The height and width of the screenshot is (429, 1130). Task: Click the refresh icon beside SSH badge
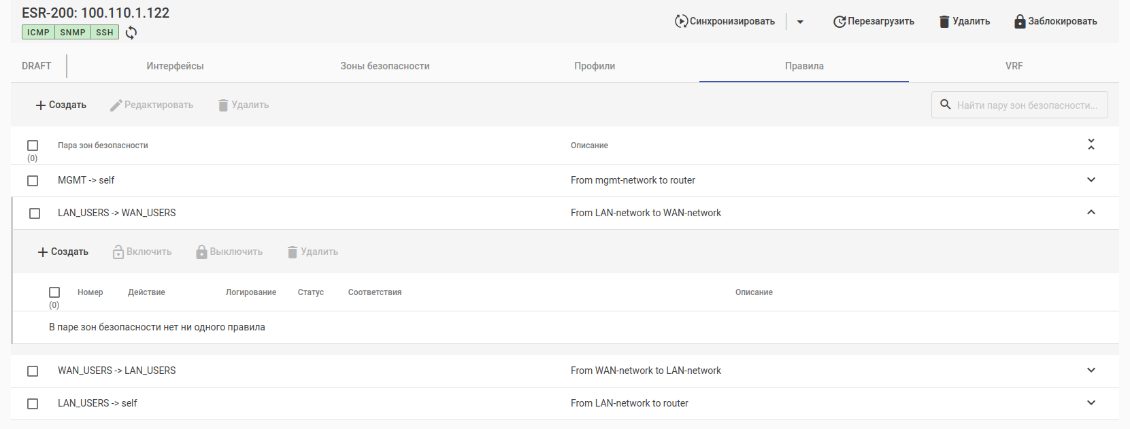[131, 33]
